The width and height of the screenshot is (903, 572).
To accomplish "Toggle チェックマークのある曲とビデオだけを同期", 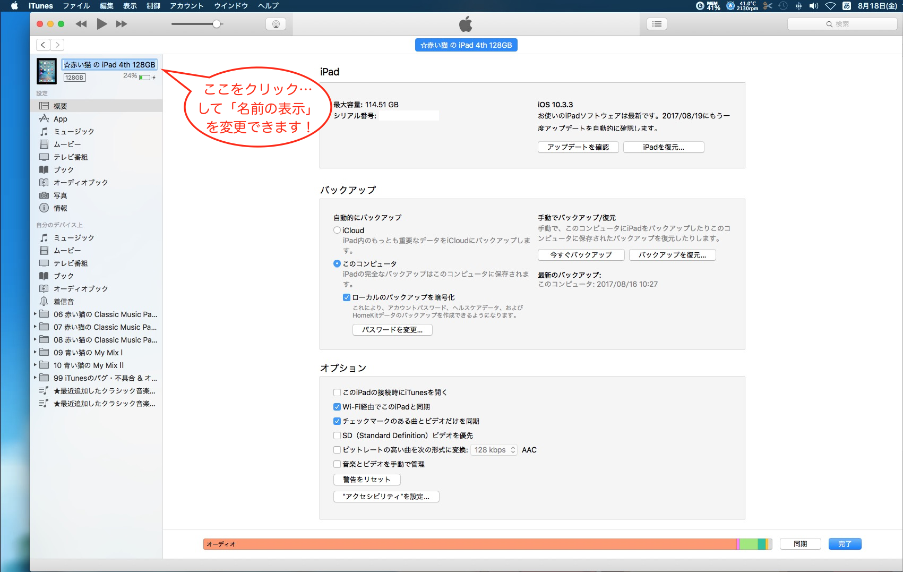I will (x=337, y=421).
